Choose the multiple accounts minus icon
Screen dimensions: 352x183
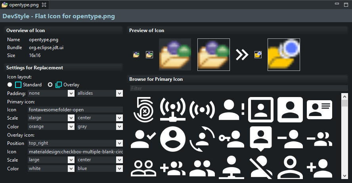coord(319,139)
